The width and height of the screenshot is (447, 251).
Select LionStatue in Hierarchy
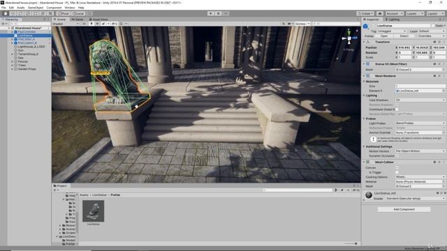(26, 36)
